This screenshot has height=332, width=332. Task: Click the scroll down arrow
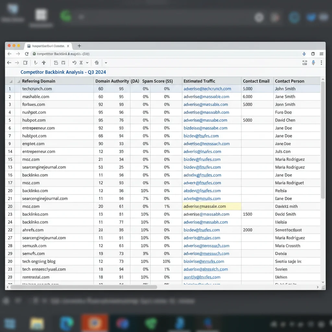tap(323, 282)
